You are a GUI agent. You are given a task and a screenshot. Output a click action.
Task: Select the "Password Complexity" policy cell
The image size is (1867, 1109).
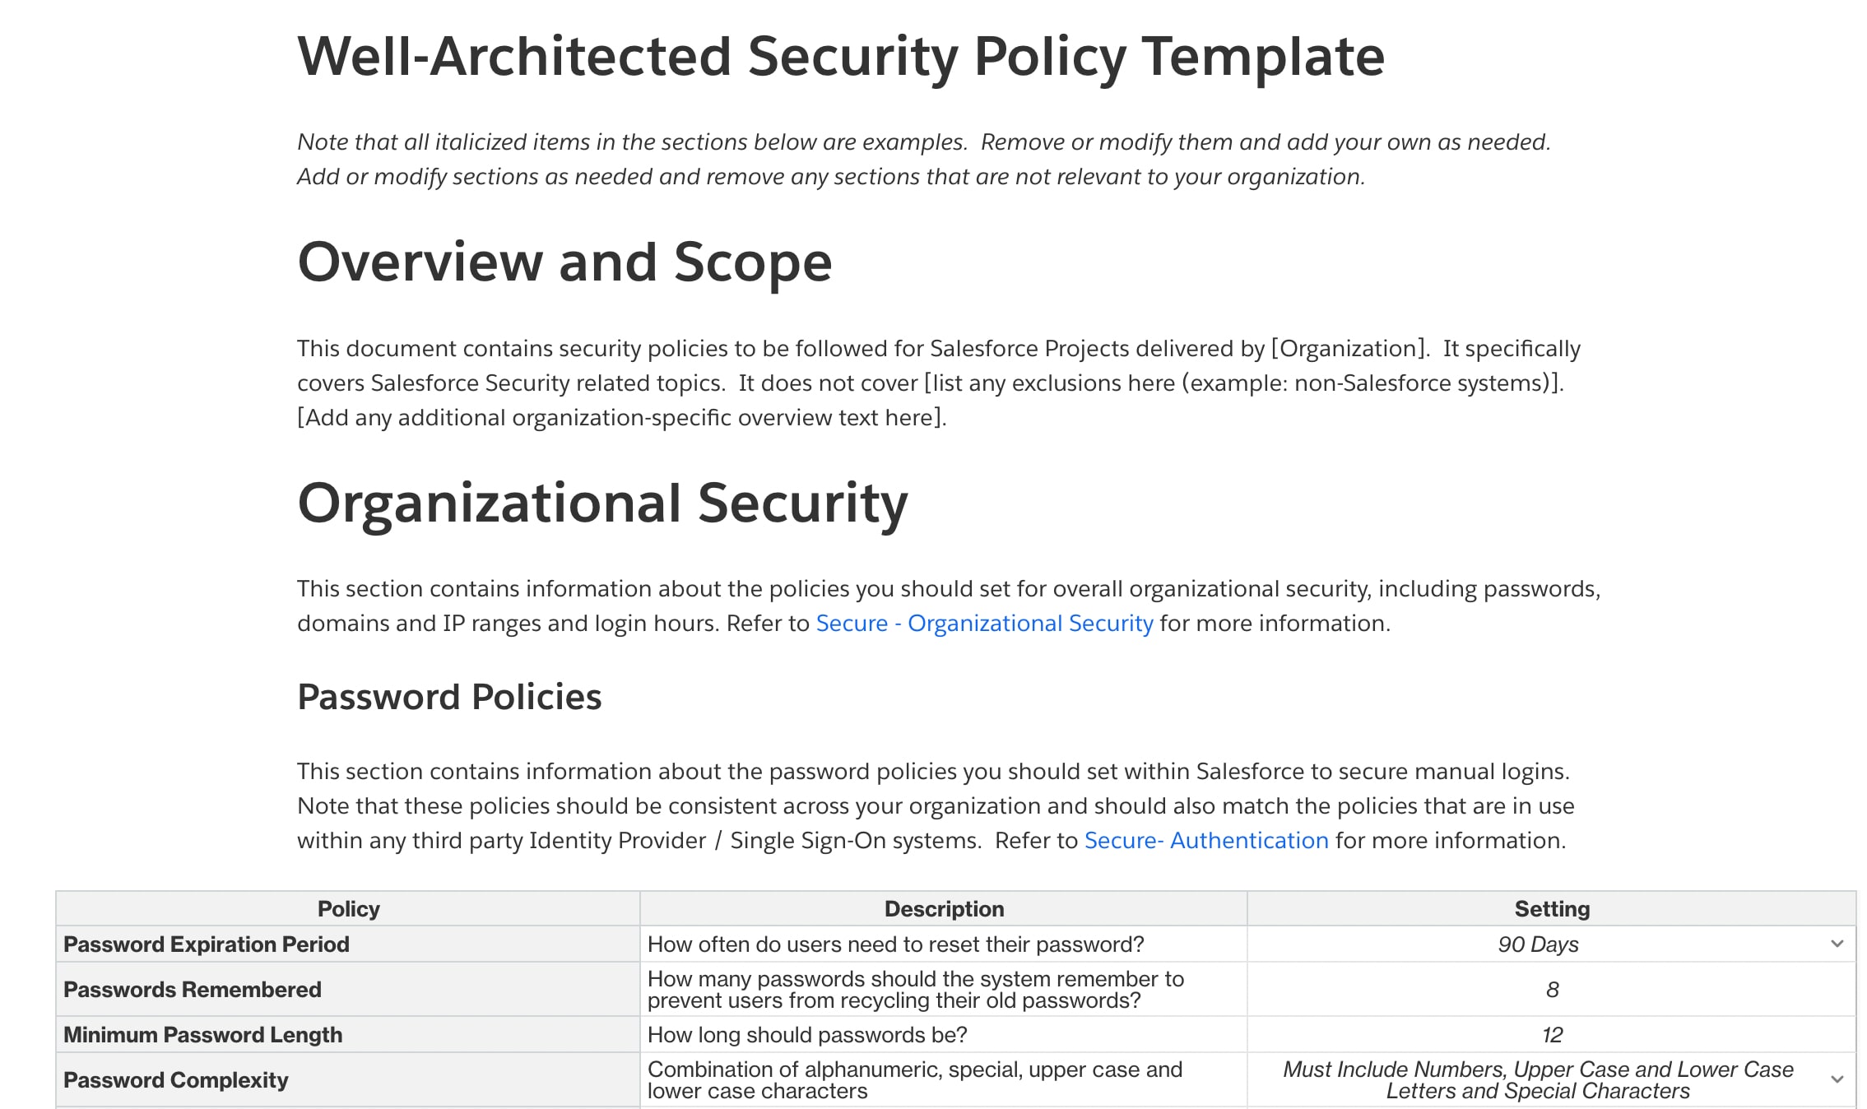point(176,1079)
